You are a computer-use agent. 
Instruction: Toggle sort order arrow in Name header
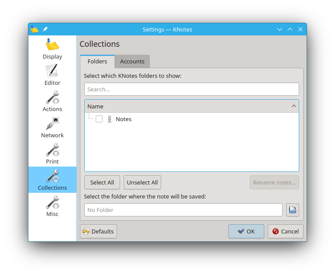tap(294, 106)
